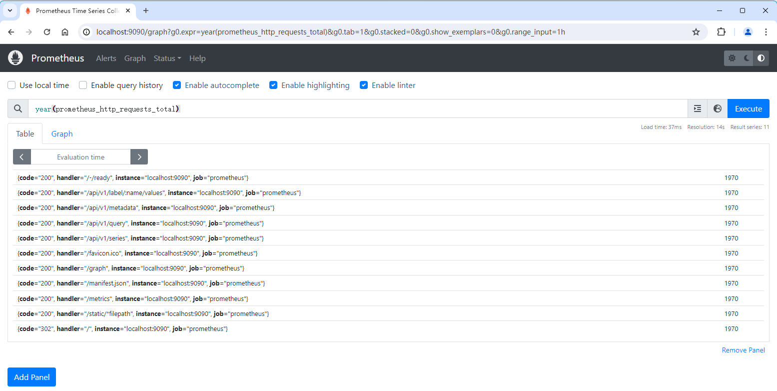This screenshot has width=777, height=391.
Task: Select the /api/v1/metadata result row
Action: [x=388, y=207]
